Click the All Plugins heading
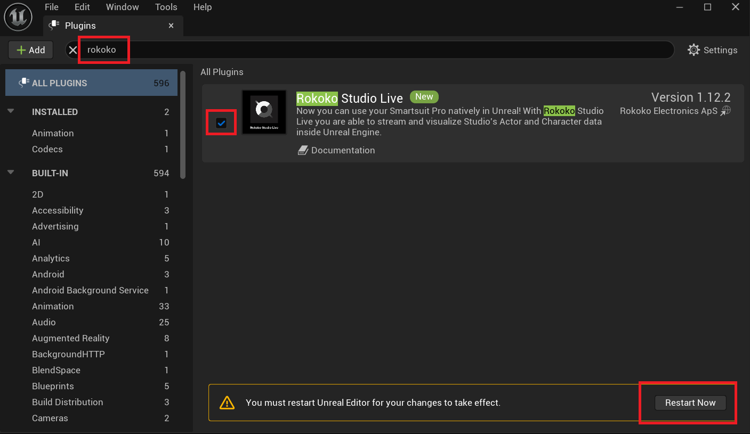The width and height of the screenshot is (750, 434). [222, 72]
